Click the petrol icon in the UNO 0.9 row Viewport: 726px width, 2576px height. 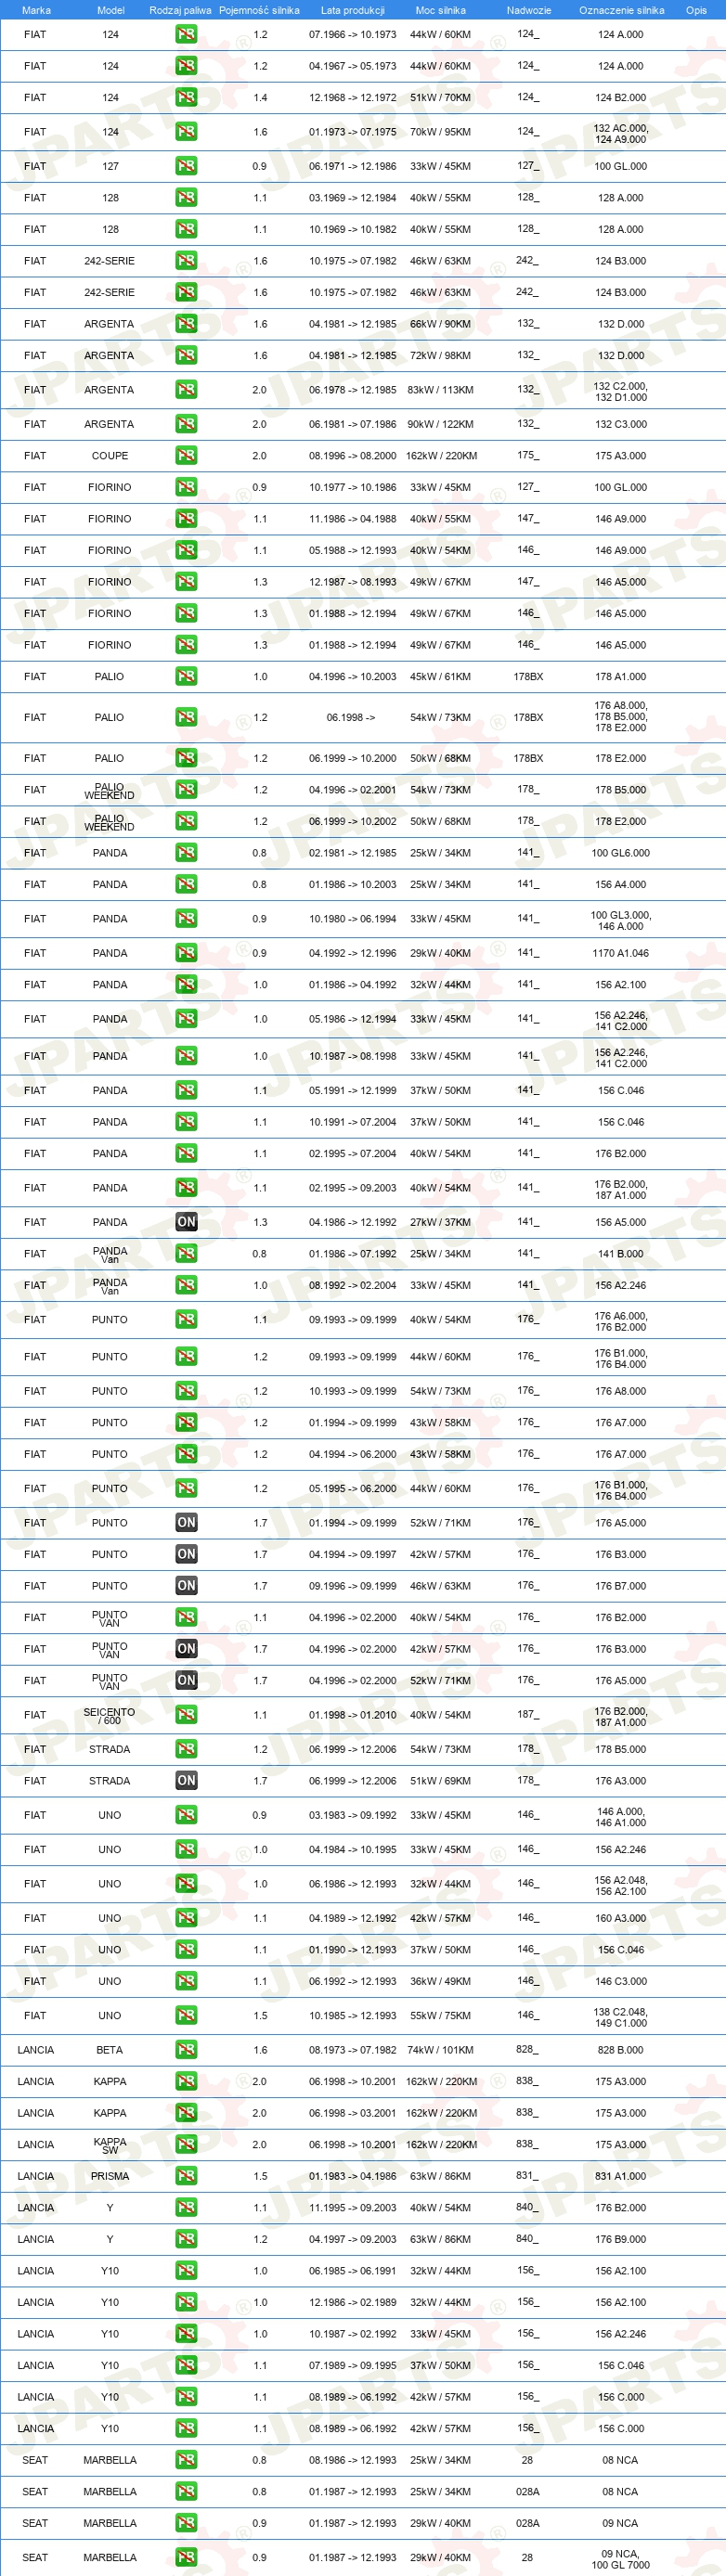point(186,1815)
